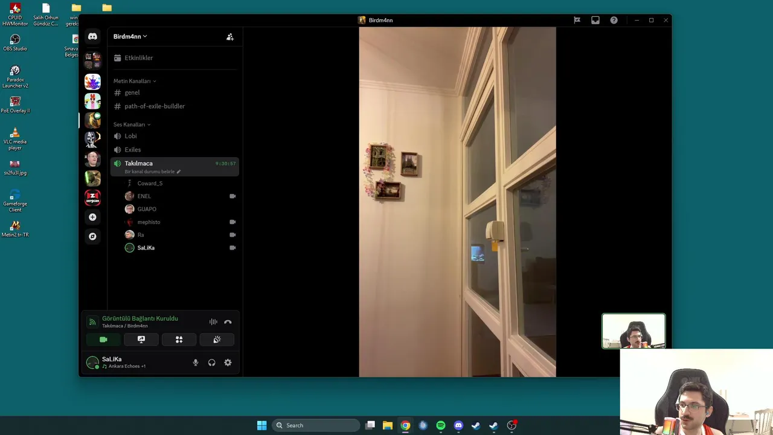Click Ra's camera indicator icon
The height and width of the screenshot is (435, 773).
[233, 235]
